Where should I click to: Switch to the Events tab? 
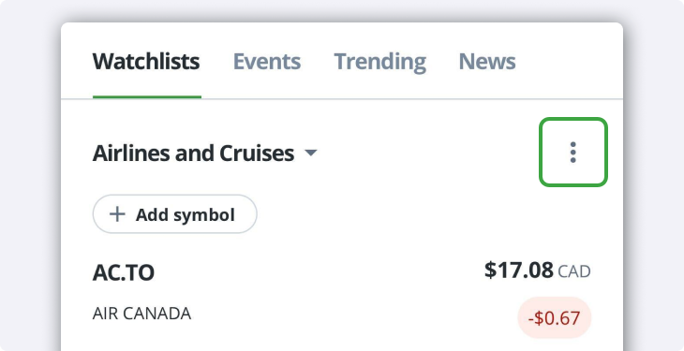pos(266,62)
